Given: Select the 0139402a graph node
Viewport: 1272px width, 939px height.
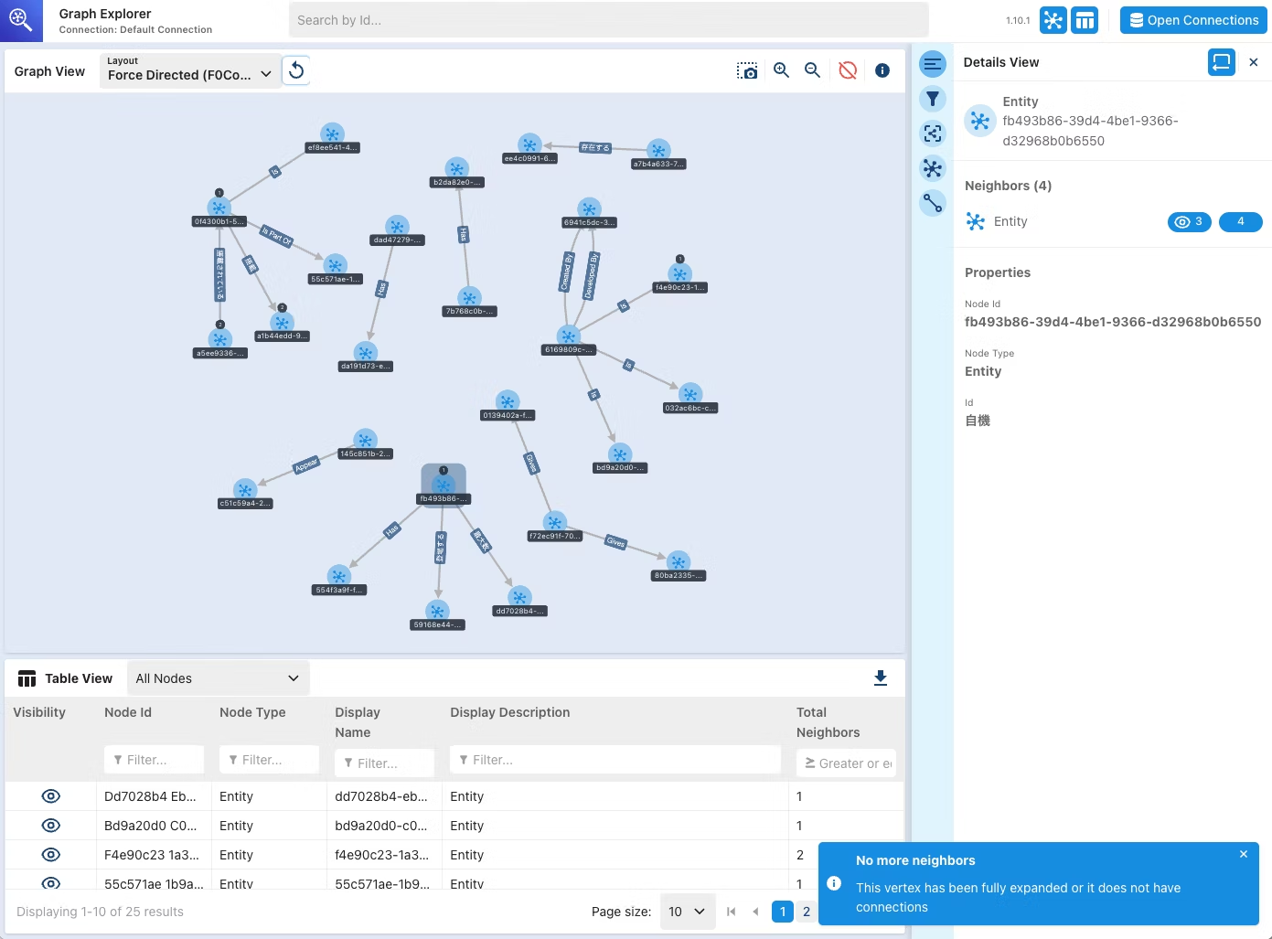Looking at the screenshot, I should [x=508, y=401].
